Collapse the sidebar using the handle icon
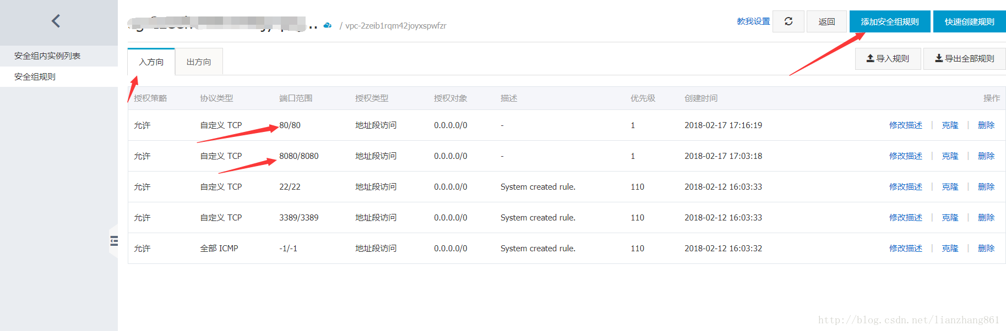The width and height of the screenshot is (1006, 331). coord(114,240)
